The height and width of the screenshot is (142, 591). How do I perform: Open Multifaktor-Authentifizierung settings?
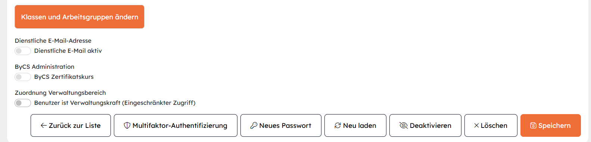pyautogui.click(x=175, y=126)
